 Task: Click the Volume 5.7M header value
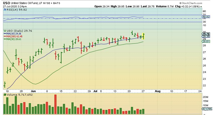click(165, 6)
